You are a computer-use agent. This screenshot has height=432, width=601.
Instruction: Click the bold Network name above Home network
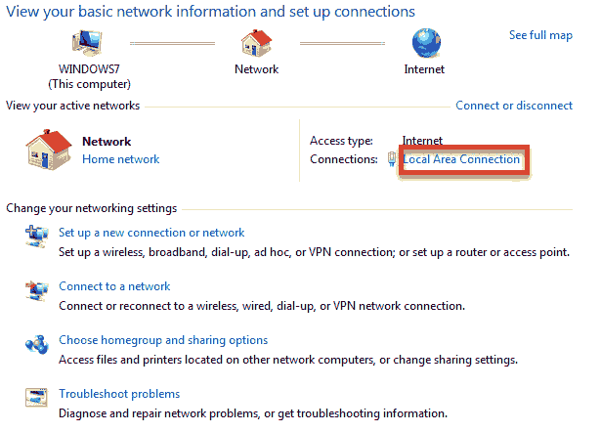[107, 142]
